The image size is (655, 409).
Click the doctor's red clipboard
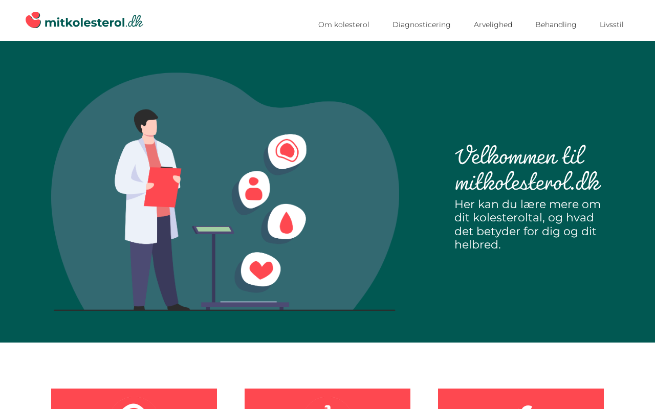point(162,187)
